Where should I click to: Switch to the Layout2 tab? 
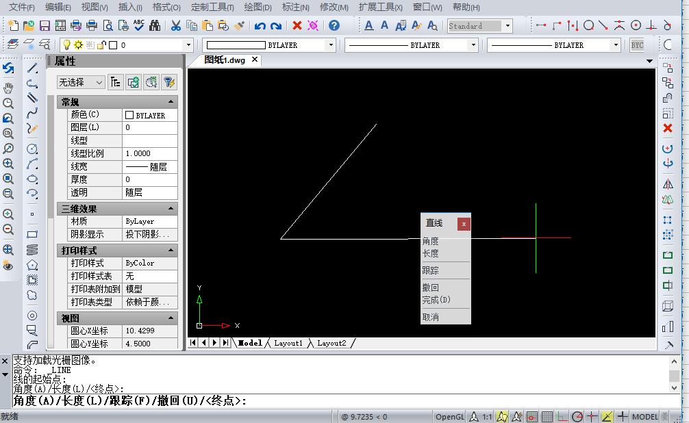coord(331,343)
